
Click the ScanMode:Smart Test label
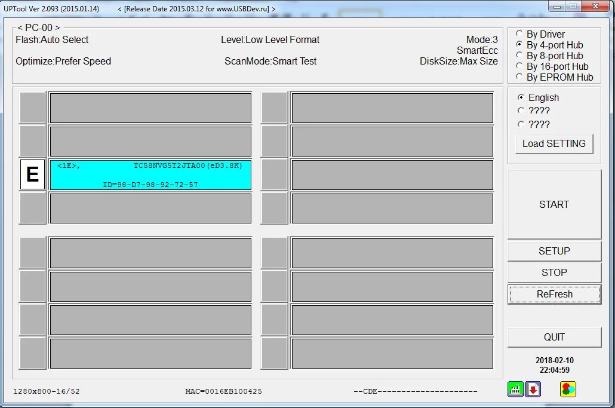tap(270, 61)
